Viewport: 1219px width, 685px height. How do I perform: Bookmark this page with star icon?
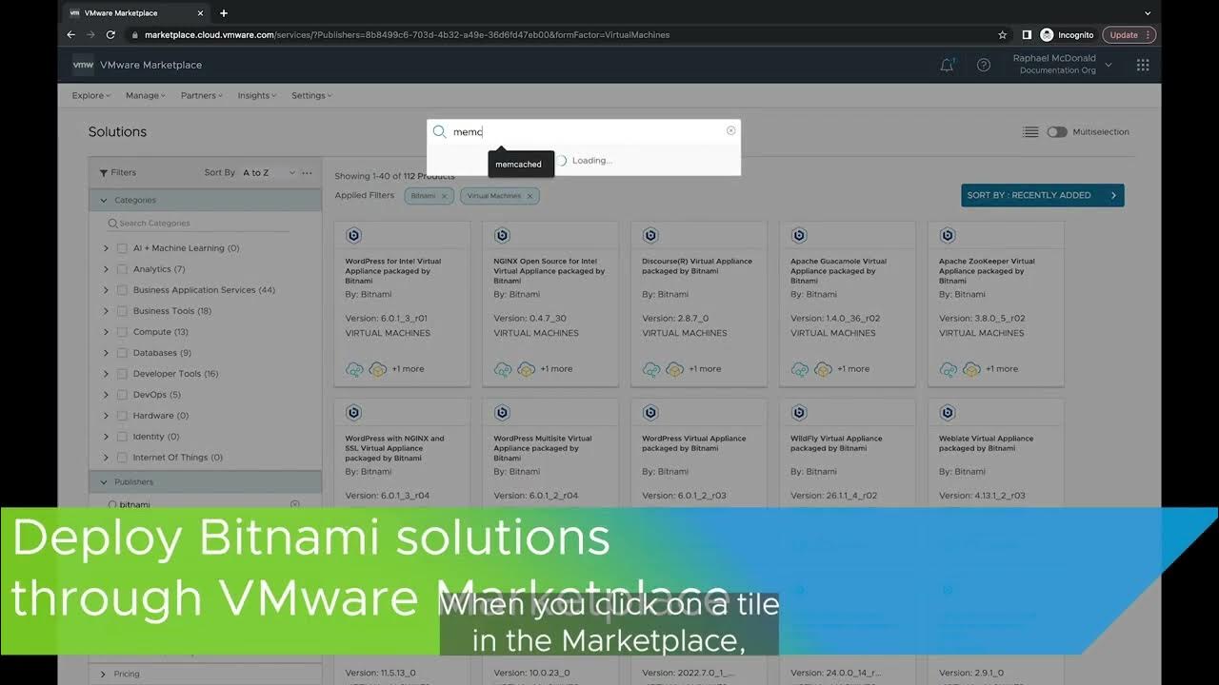[1003, 34]
